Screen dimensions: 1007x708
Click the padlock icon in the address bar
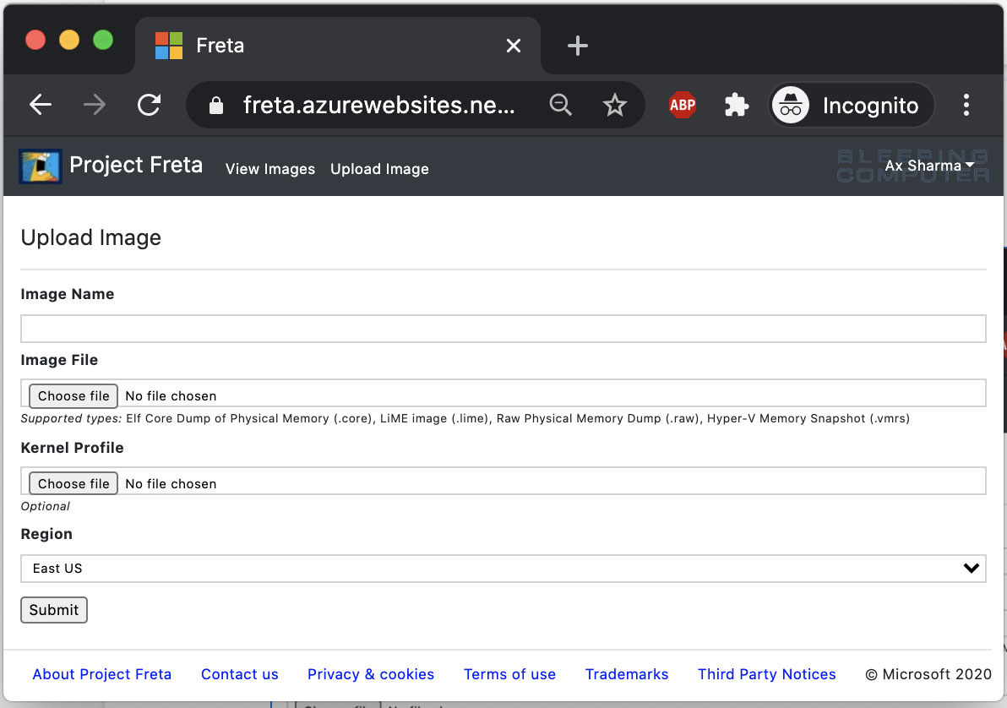[x=216, y=105]
